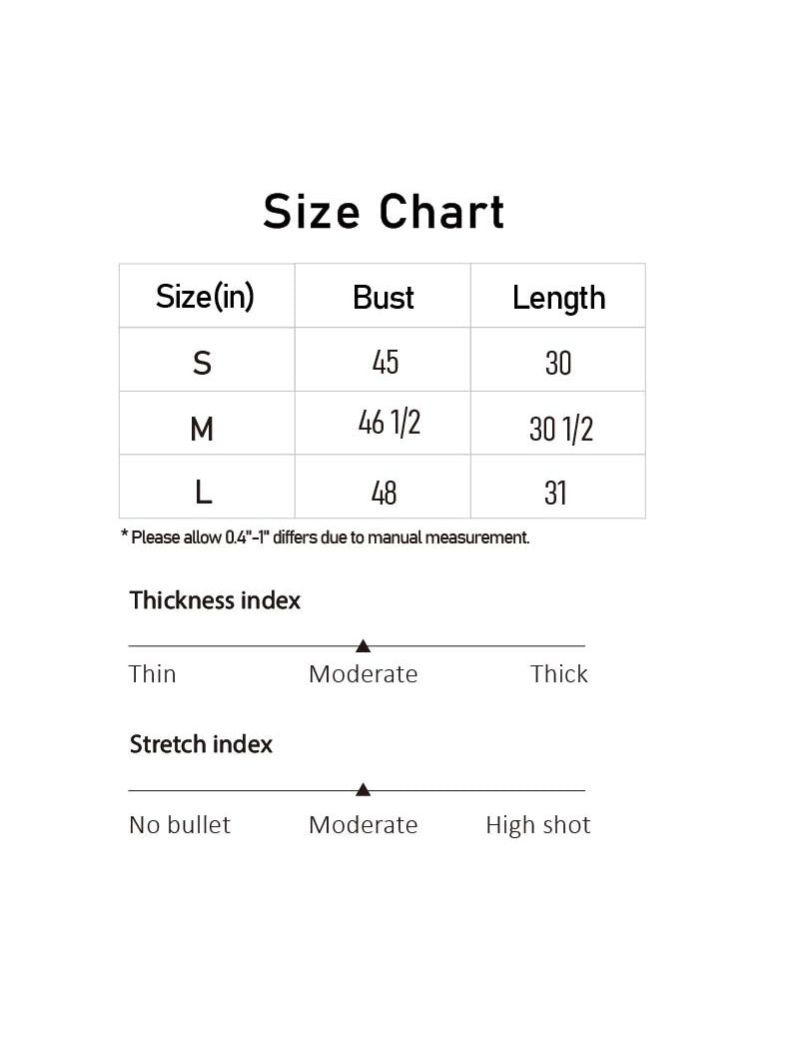The image size is (799, 1049).
Task: Click the High shot stretch label
Action: [x=538, y=825]
